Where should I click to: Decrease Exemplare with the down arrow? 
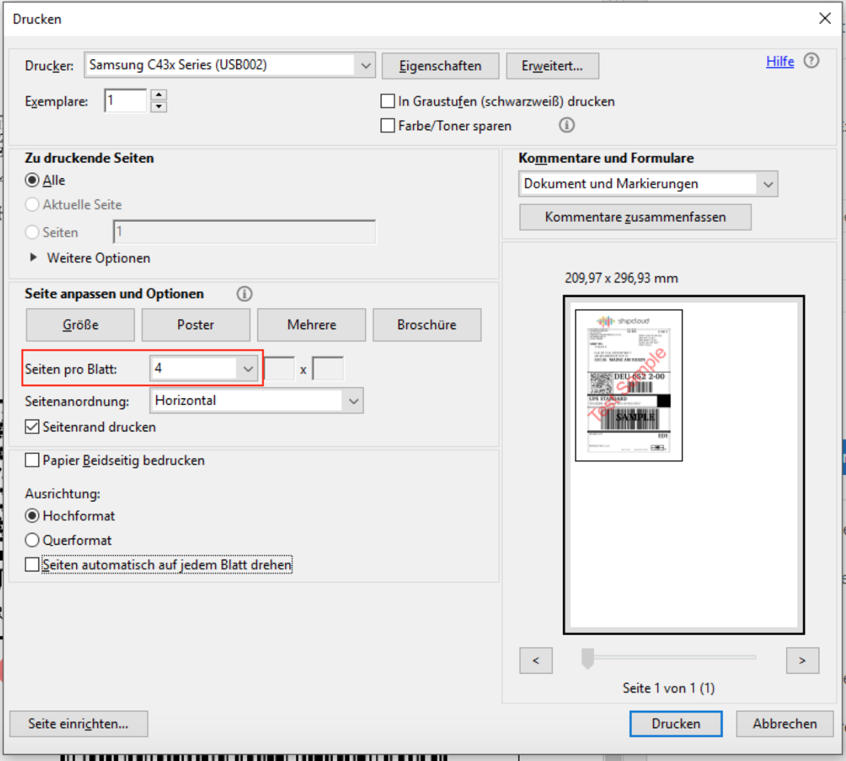tap(159, 107)
